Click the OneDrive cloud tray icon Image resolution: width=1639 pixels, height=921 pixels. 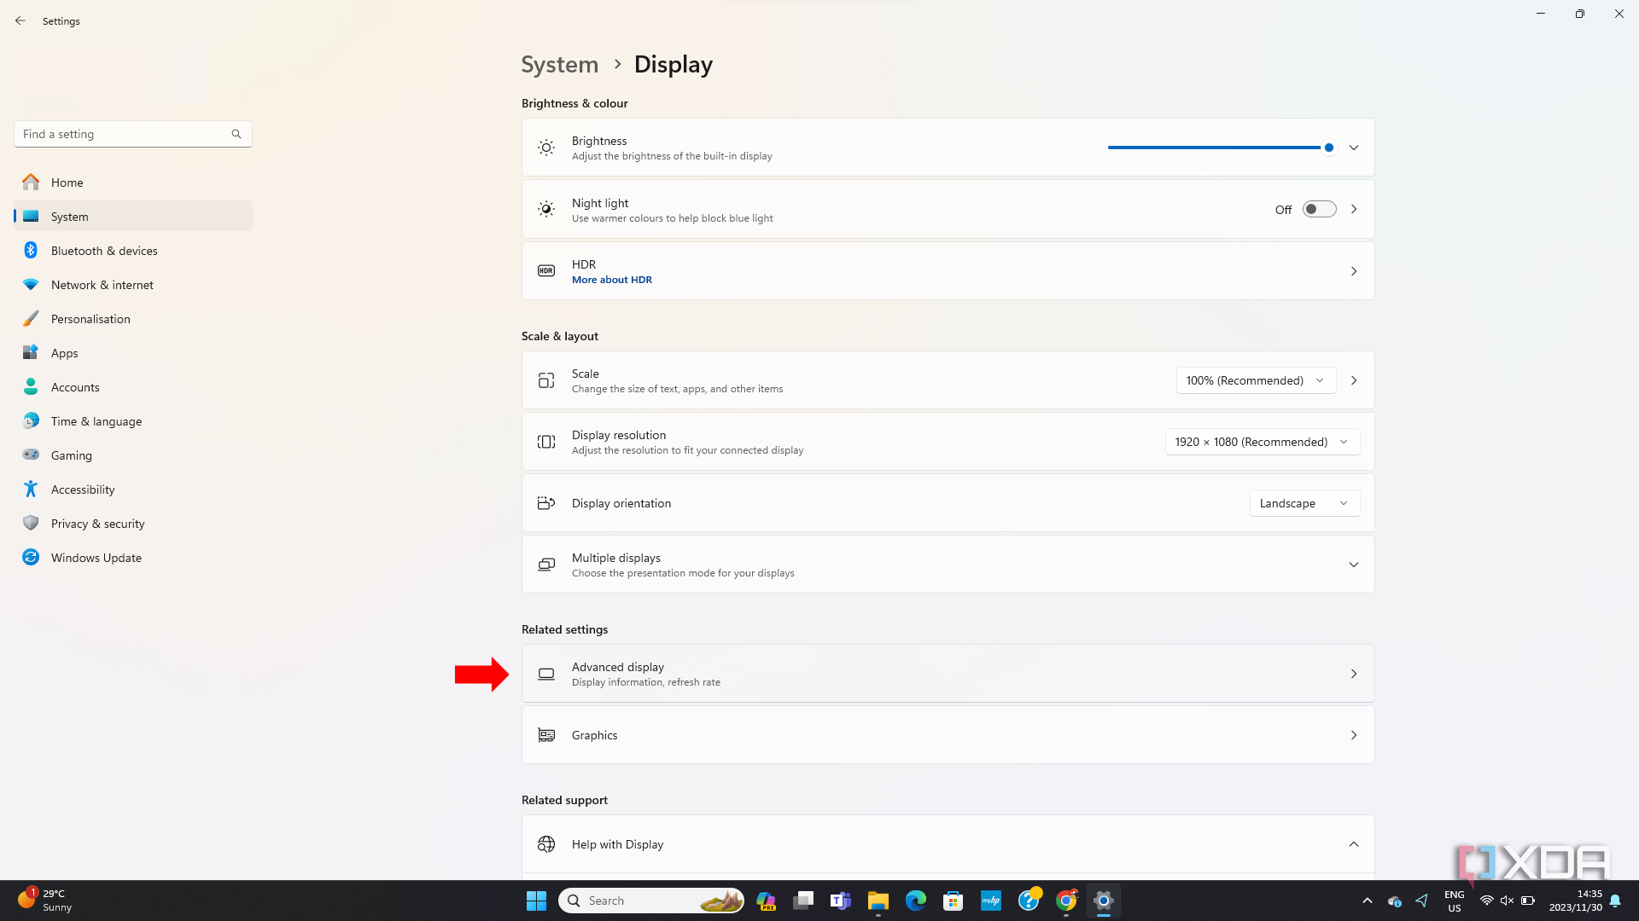click(x=1395, y=901)
